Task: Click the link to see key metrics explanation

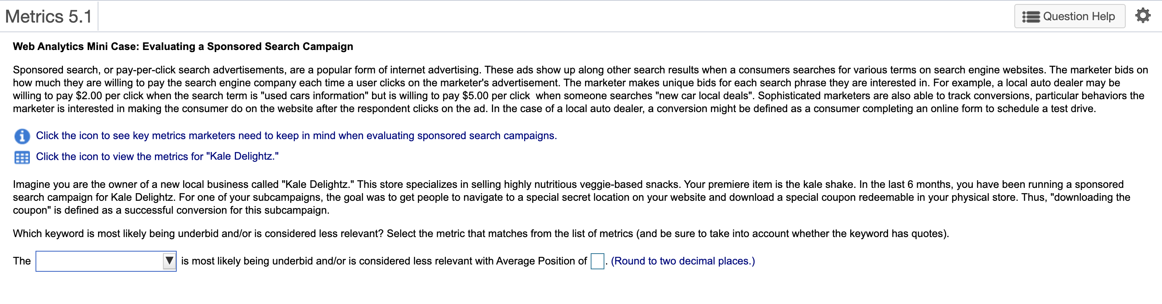Action: click(x=297, y=135)
